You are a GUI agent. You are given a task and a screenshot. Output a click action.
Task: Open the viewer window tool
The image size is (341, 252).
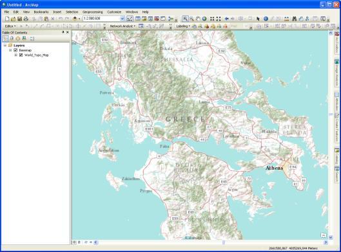click(323, 19)
